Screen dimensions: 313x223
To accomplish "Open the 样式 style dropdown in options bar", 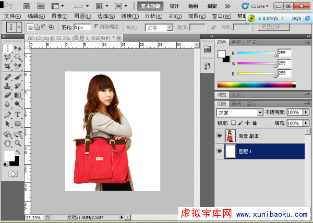I will pos(159,27).
